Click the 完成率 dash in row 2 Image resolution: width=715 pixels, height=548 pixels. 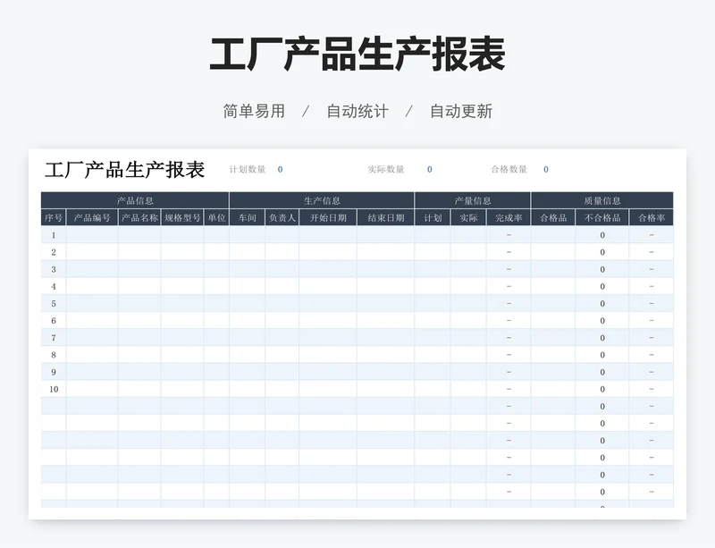(x=509, y=252)
